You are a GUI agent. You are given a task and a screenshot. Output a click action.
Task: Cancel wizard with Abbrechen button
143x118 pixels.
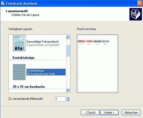coord(131,113)
